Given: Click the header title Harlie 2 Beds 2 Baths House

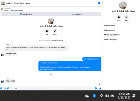Looking at the screenshot, I should (18, 3).
